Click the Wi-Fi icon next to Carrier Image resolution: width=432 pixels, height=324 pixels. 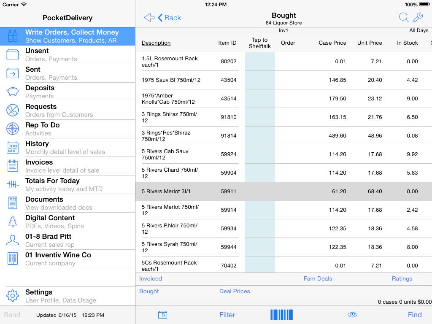[24, 4]
